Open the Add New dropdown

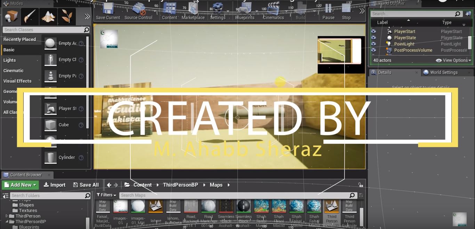(x=21, y=185)
